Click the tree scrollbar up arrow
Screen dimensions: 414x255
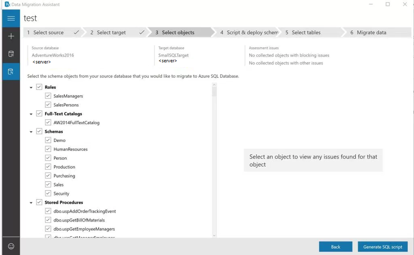[214, 85]
